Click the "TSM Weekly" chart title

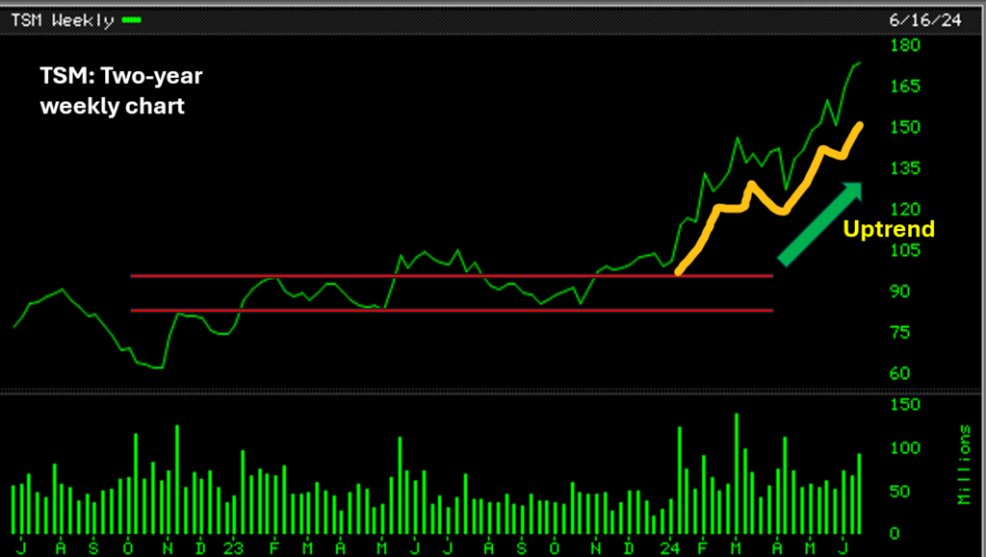62,20
